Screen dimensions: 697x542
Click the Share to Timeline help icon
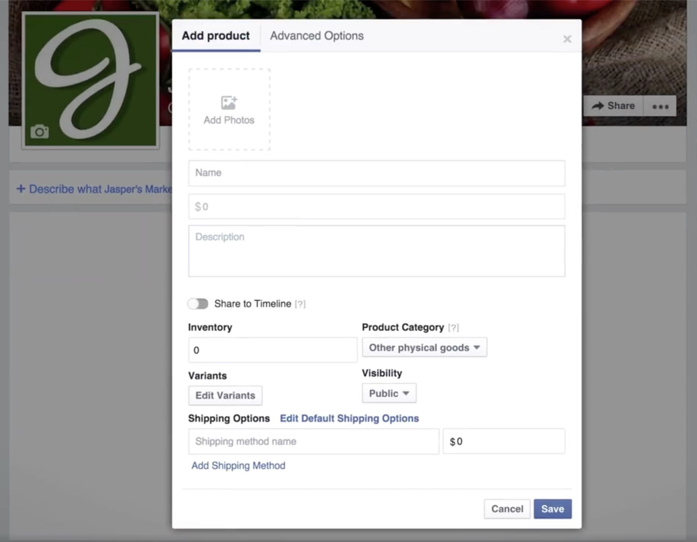pos(300,304)
